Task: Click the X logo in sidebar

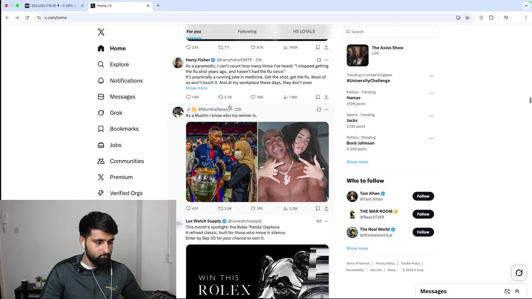Action: 101,32
